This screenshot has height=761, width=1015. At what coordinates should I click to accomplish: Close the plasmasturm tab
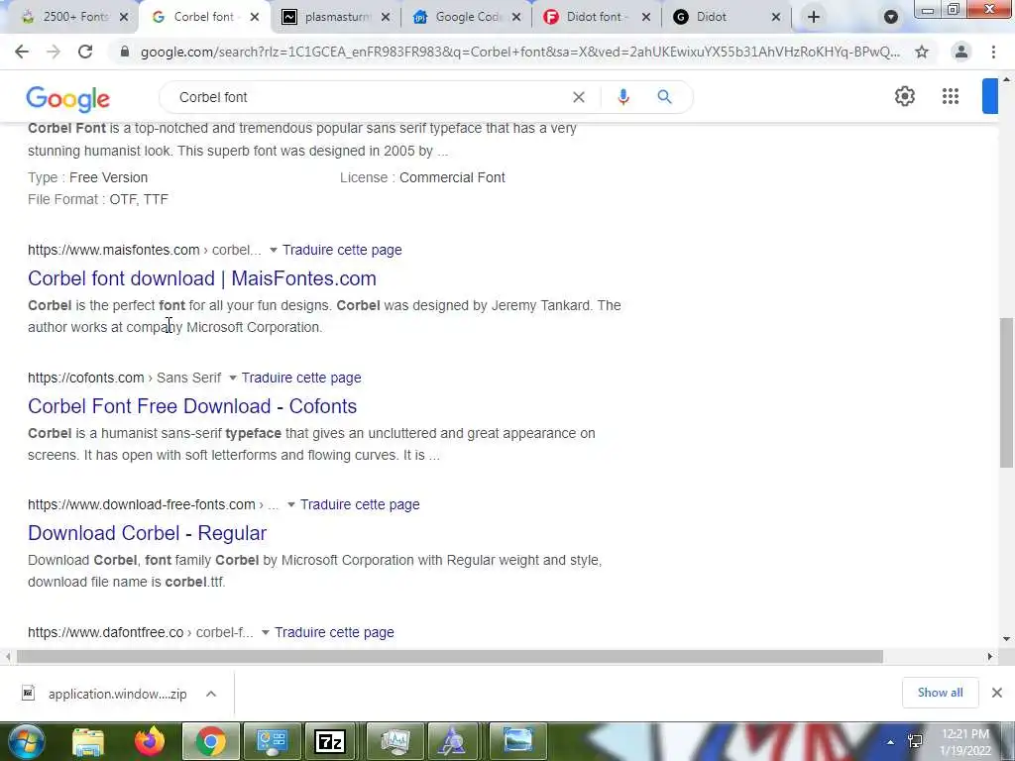(x=386, y=17)
